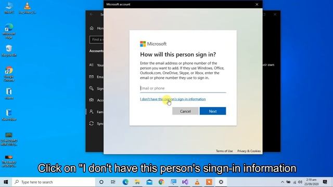Focus the Email or phone field
This screenshot has height=187, width=333.
click(x=183, y=88)
